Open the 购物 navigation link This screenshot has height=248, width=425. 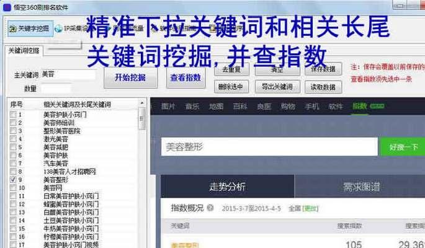[x=288, y=107]
